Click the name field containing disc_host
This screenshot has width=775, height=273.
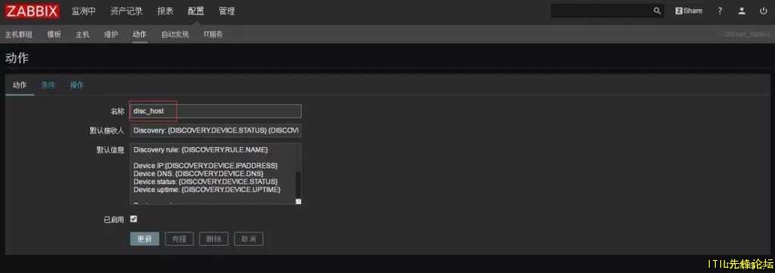(x=215, y=111)
